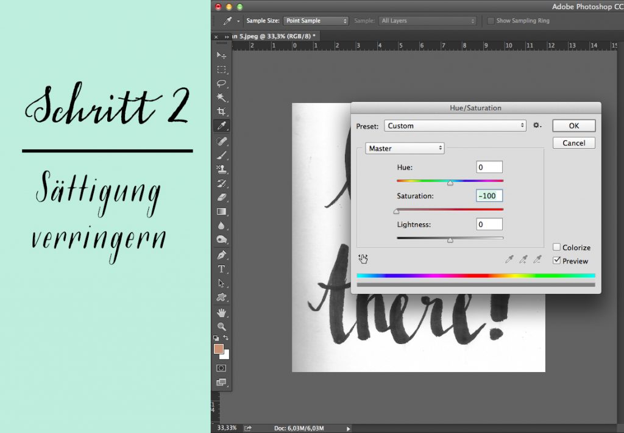
Task: Select the Hand tool in toolbar
Action: tap(221, 312)
